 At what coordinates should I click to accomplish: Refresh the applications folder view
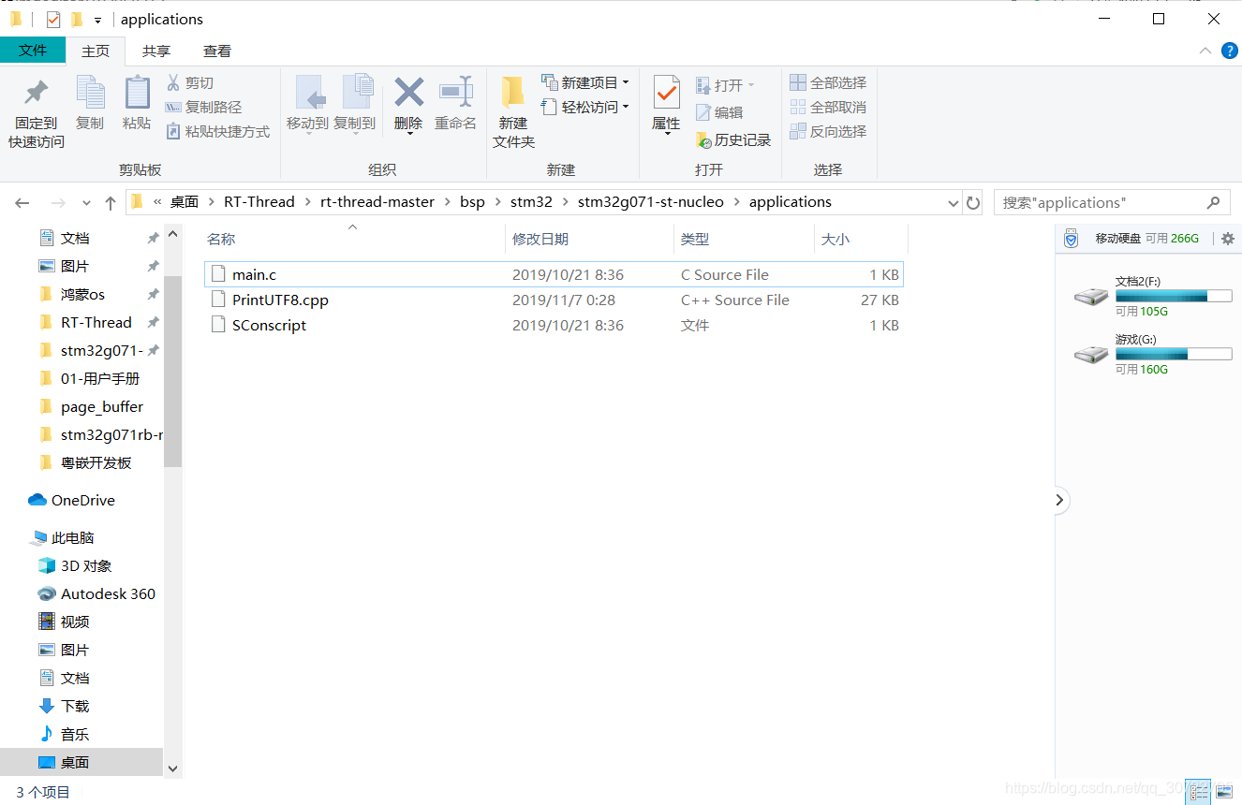click(x=973, y=202)
